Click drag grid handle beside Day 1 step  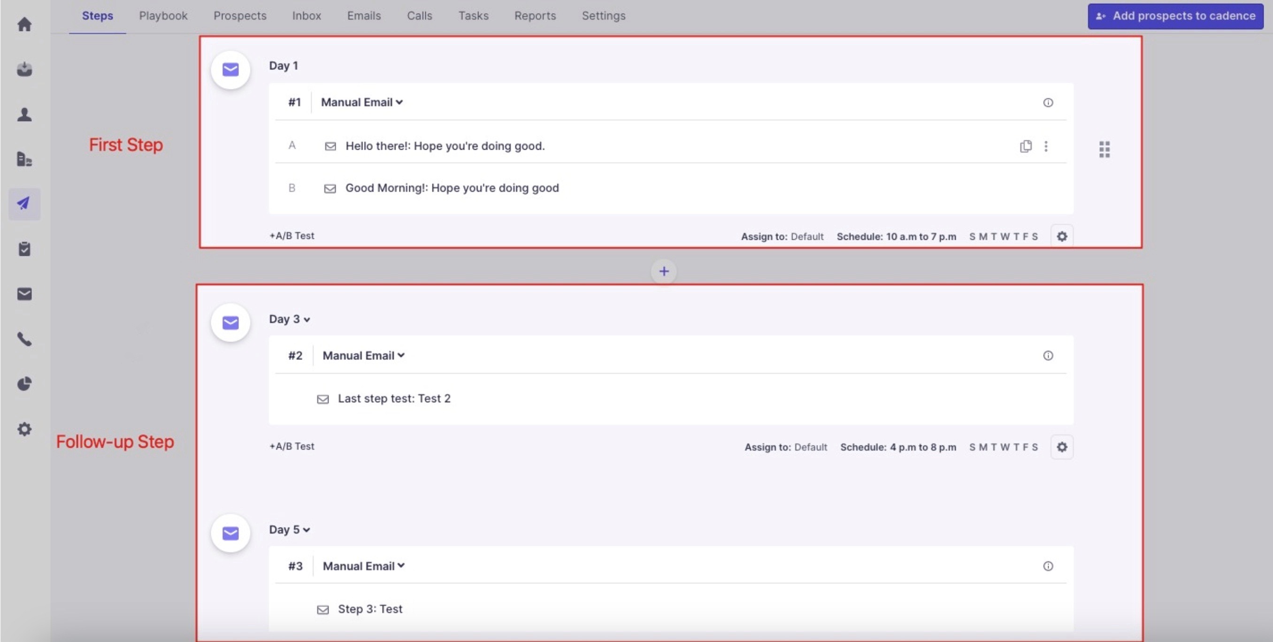(x=1104, y=149)
